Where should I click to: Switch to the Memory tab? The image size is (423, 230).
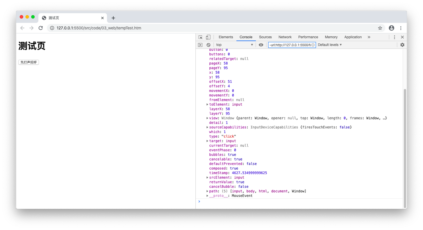[331, 37]
